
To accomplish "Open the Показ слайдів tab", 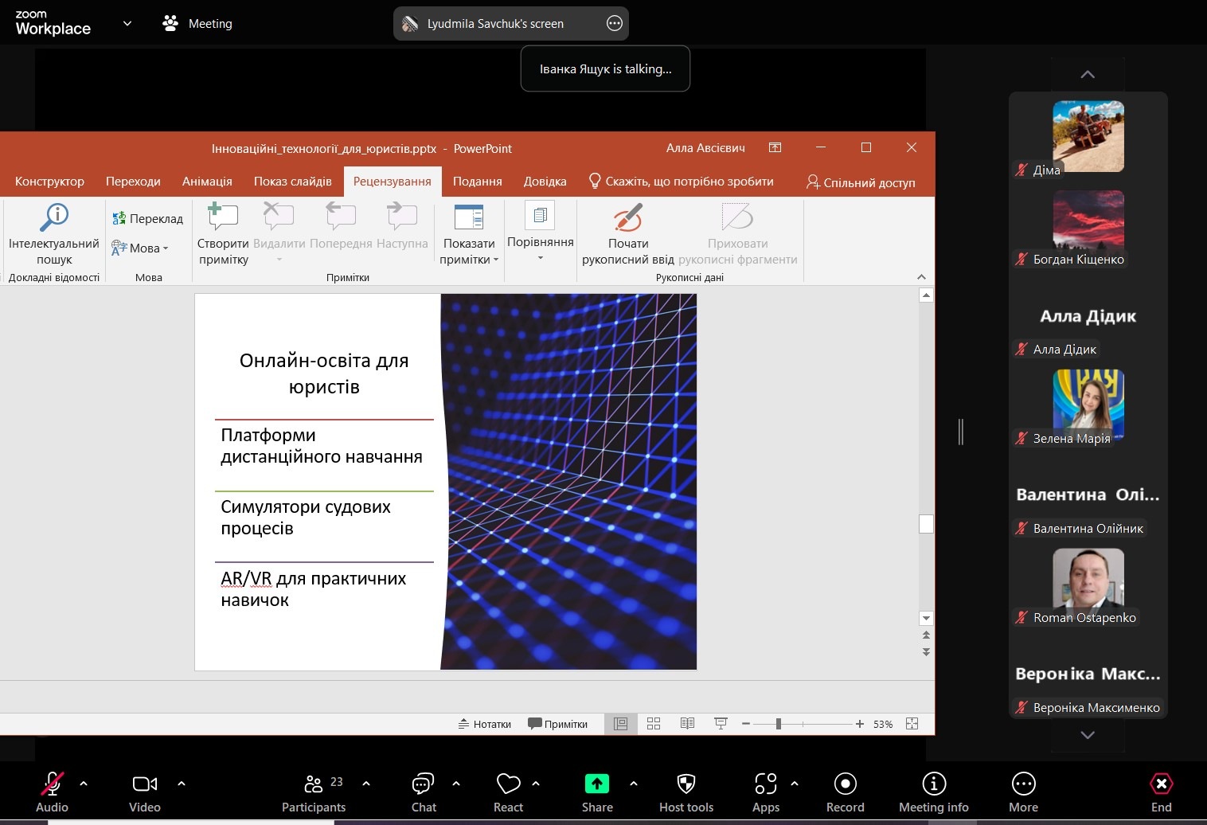I will point(292,182).
